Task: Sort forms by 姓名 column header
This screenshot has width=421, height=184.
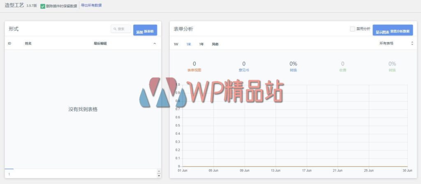Action: pyautogui.click(x=28, y=43)
